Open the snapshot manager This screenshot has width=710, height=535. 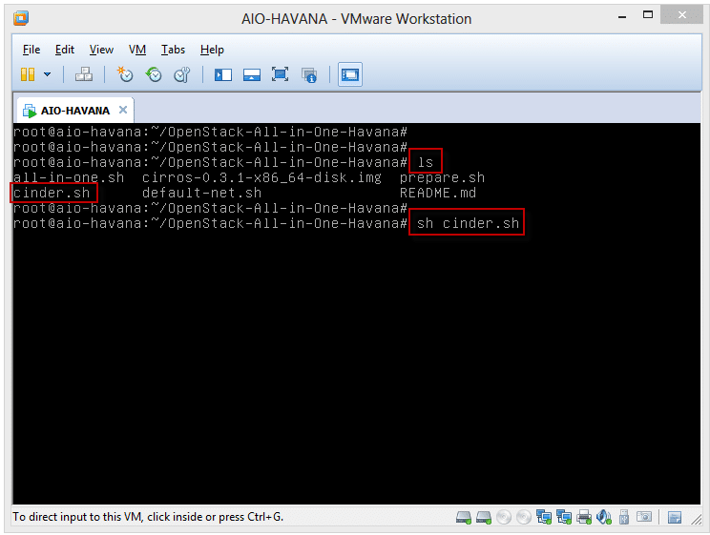(181, 74)
